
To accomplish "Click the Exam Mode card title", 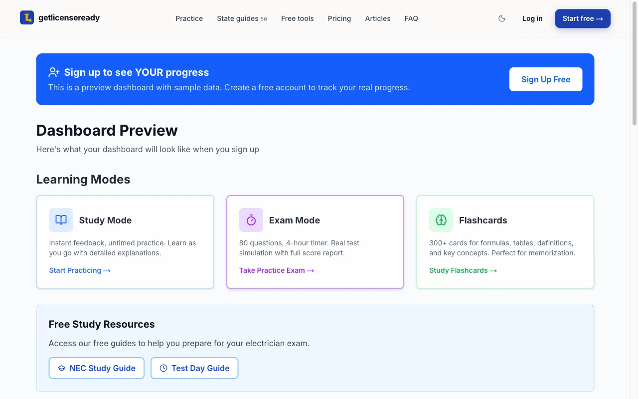I will (x=295, y=220).
